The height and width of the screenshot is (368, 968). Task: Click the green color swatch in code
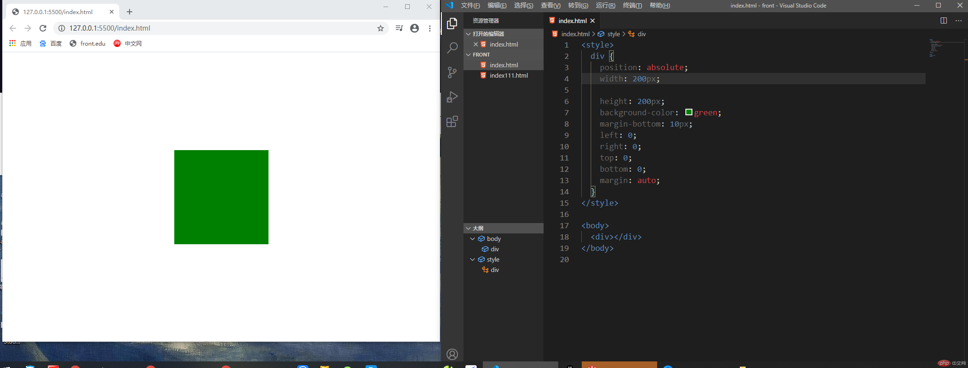pyautogui.click(x=689, y=112)
